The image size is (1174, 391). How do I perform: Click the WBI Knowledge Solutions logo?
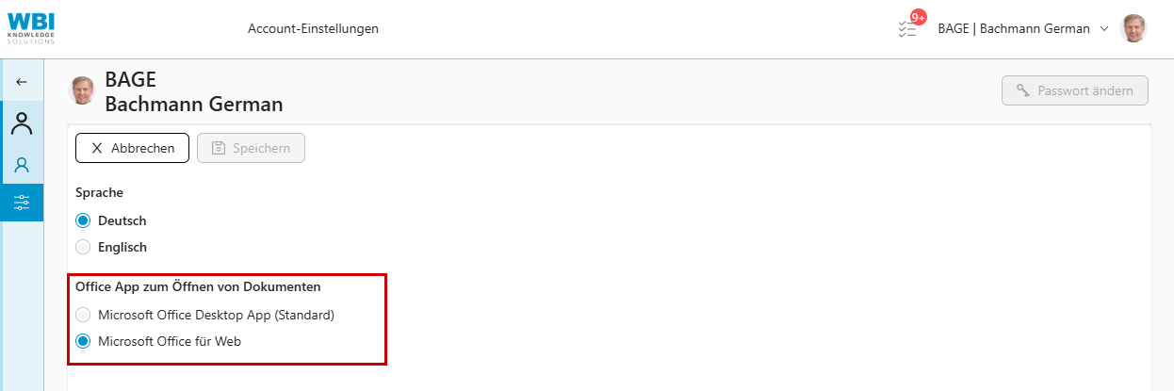30,28
